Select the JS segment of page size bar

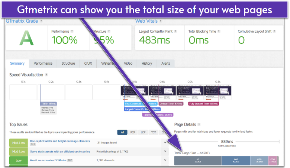[x=198, y=161]
